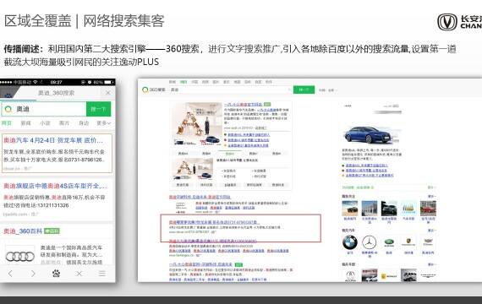Screen dimensions: 482x304
Task: Tap the Baidu paw icon in bottom bar
Action: pyautogui.click(x=56, y=274)
